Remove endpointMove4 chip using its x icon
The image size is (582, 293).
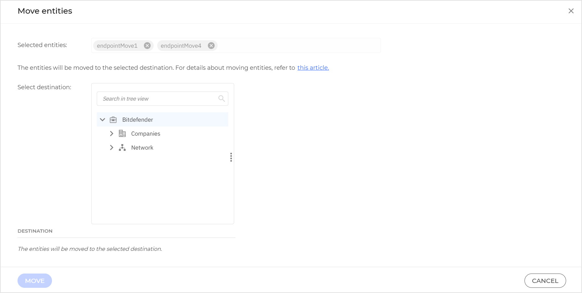[211, 46]
